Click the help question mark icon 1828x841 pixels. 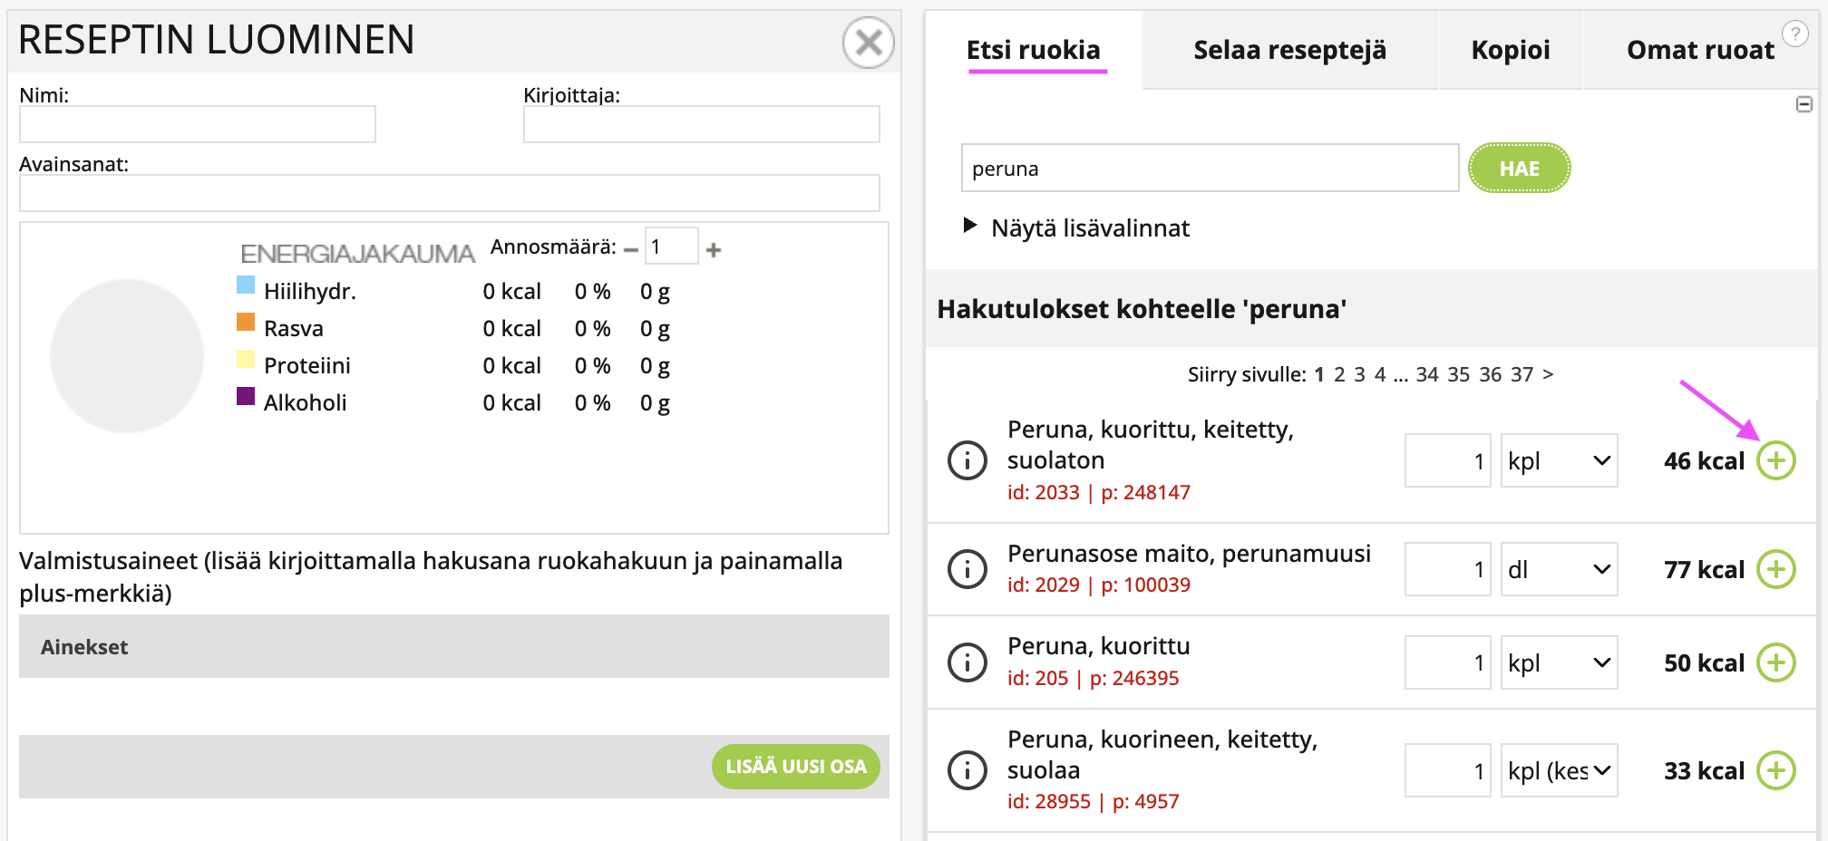(1795, 34)
